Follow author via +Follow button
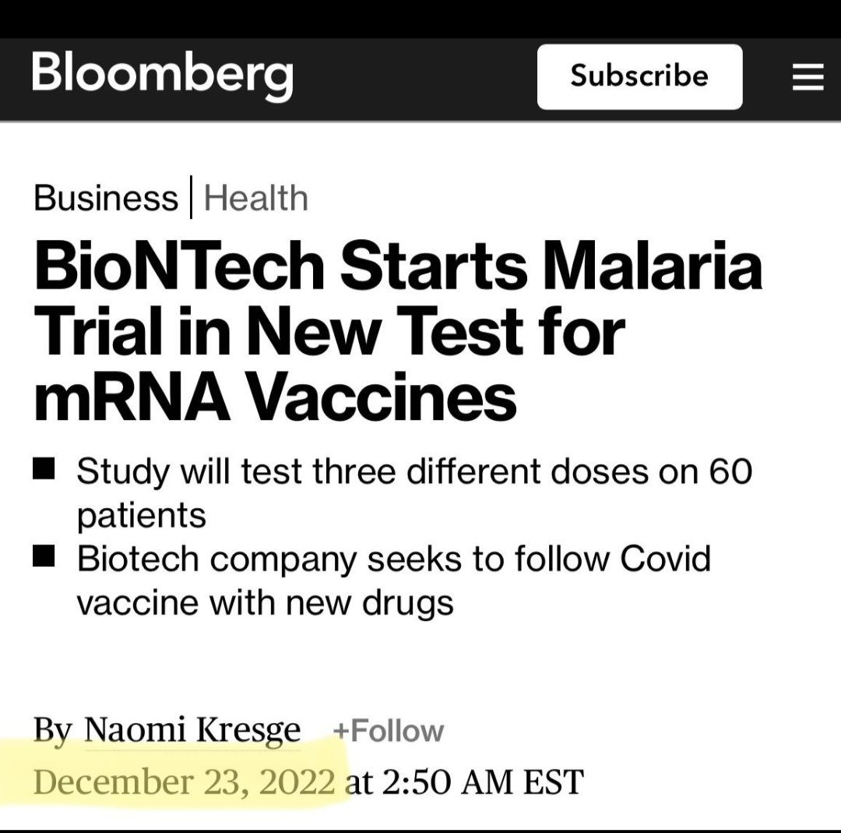 click(x=388, y=731)
